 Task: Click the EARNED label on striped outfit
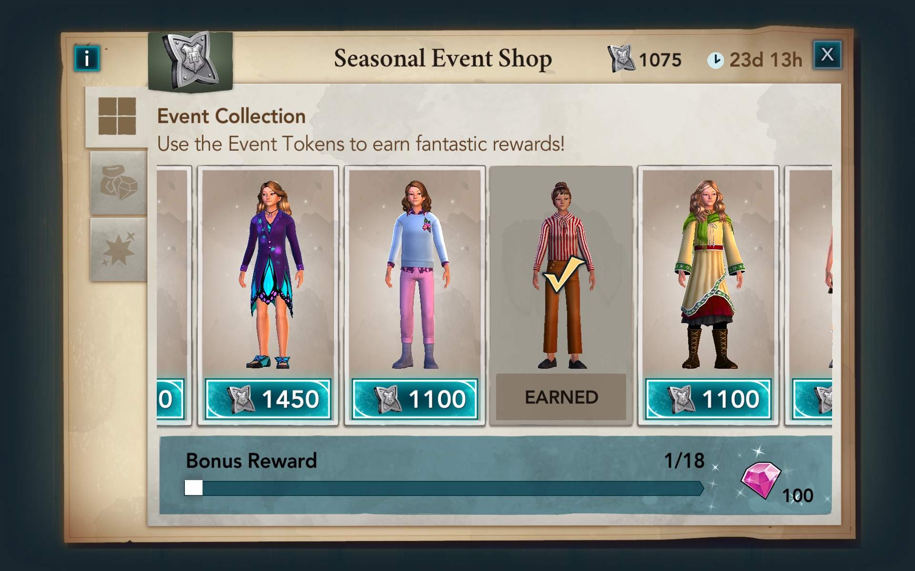(x=561, y=397)
